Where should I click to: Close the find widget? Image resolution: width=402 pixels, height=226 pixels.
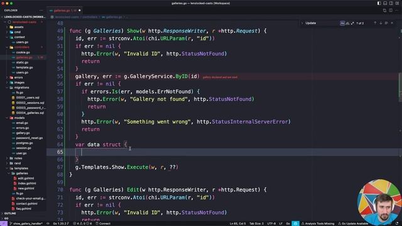392,23
